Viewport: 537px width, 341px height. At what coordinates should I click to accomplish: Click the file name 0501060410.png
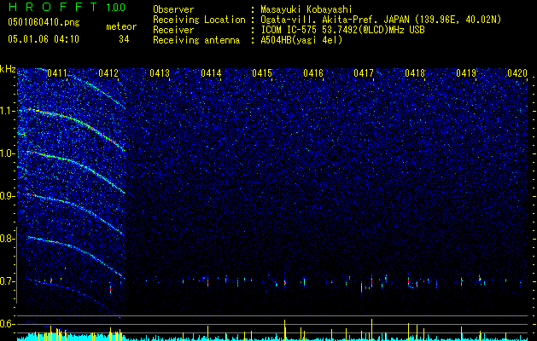pos(44,23)
